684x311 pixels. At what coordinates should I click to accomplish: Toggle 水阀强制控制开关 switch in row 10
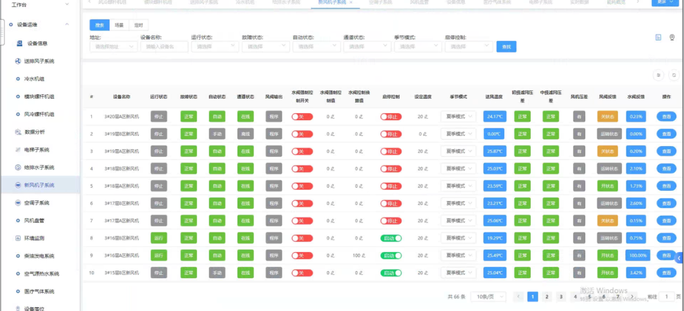(x=302, y=272)
